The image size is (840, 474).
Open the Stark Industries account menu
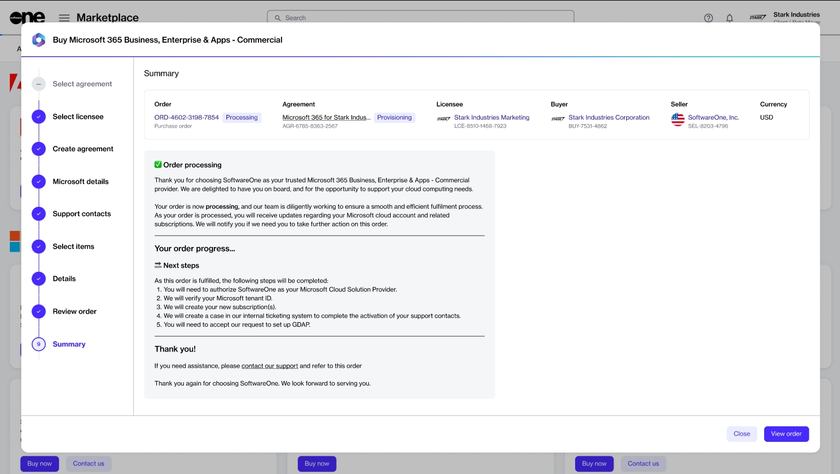(x=785, y=17)
